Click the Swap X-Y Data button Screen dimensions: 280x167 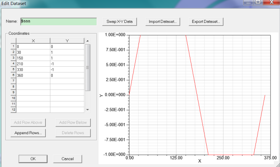[x=119, y=22]
